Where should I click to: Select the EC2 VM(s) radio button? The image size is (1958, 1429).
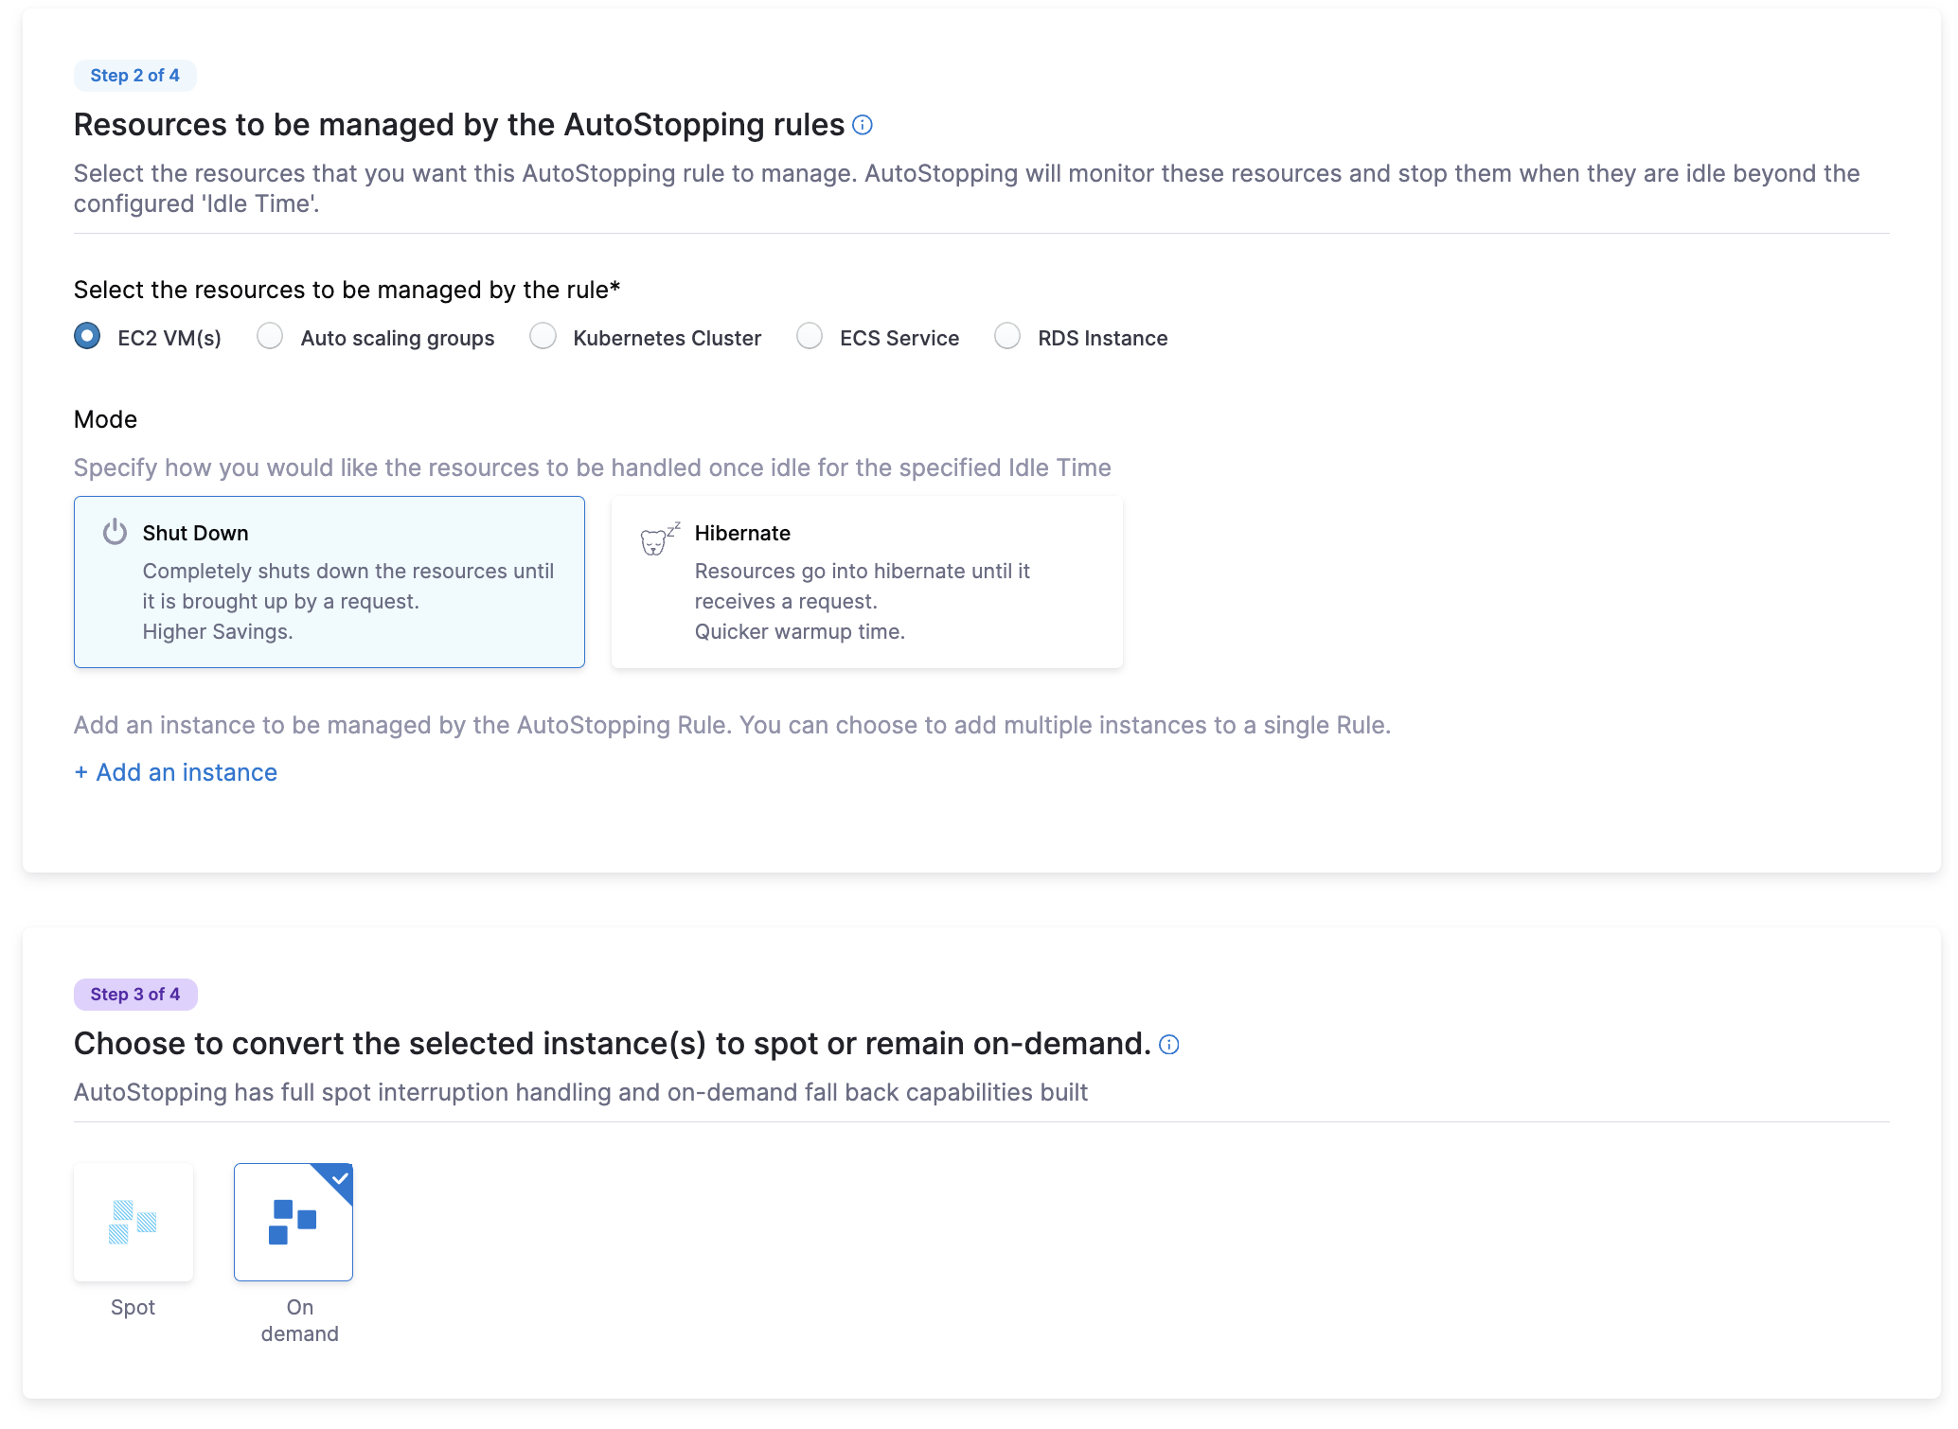coord(87,336)
